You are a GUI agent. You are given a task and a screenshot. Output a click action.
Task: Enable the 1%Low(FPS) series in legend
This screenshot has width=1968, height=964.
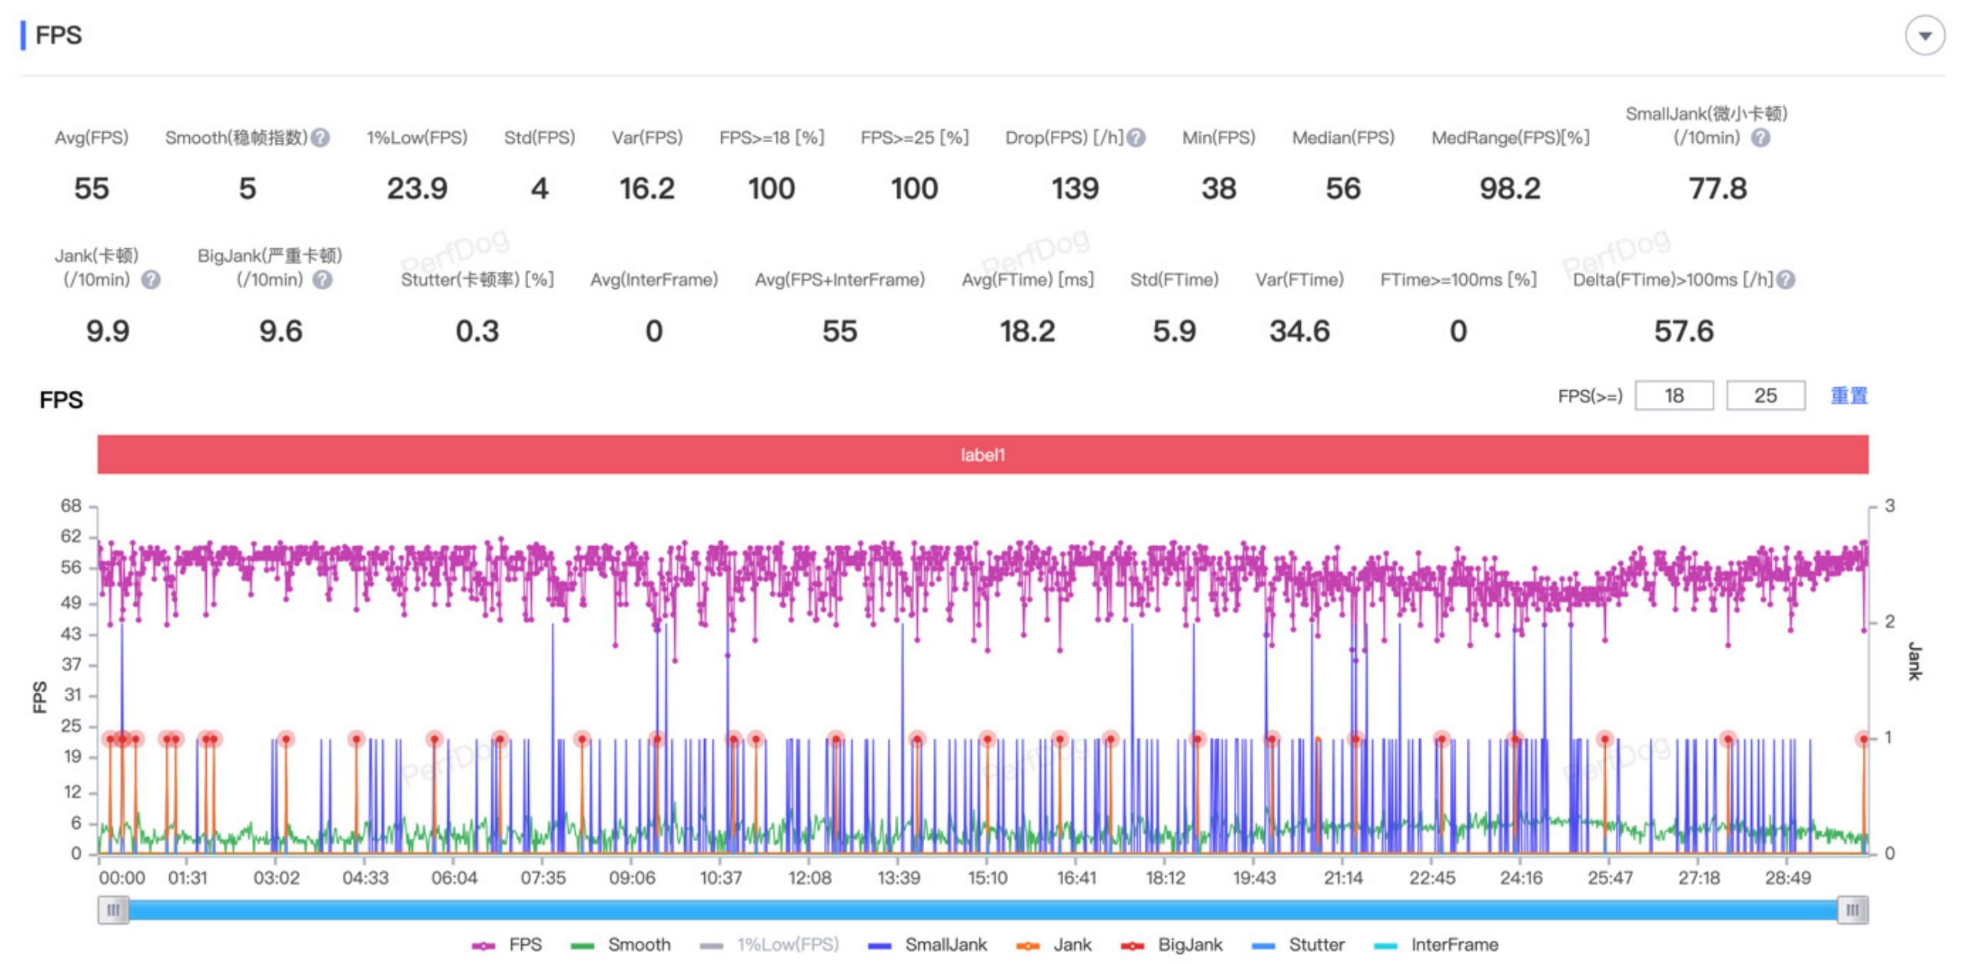pos(770,946)
